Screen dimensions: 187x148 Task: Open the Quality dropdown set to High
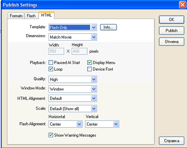point(73,79)
